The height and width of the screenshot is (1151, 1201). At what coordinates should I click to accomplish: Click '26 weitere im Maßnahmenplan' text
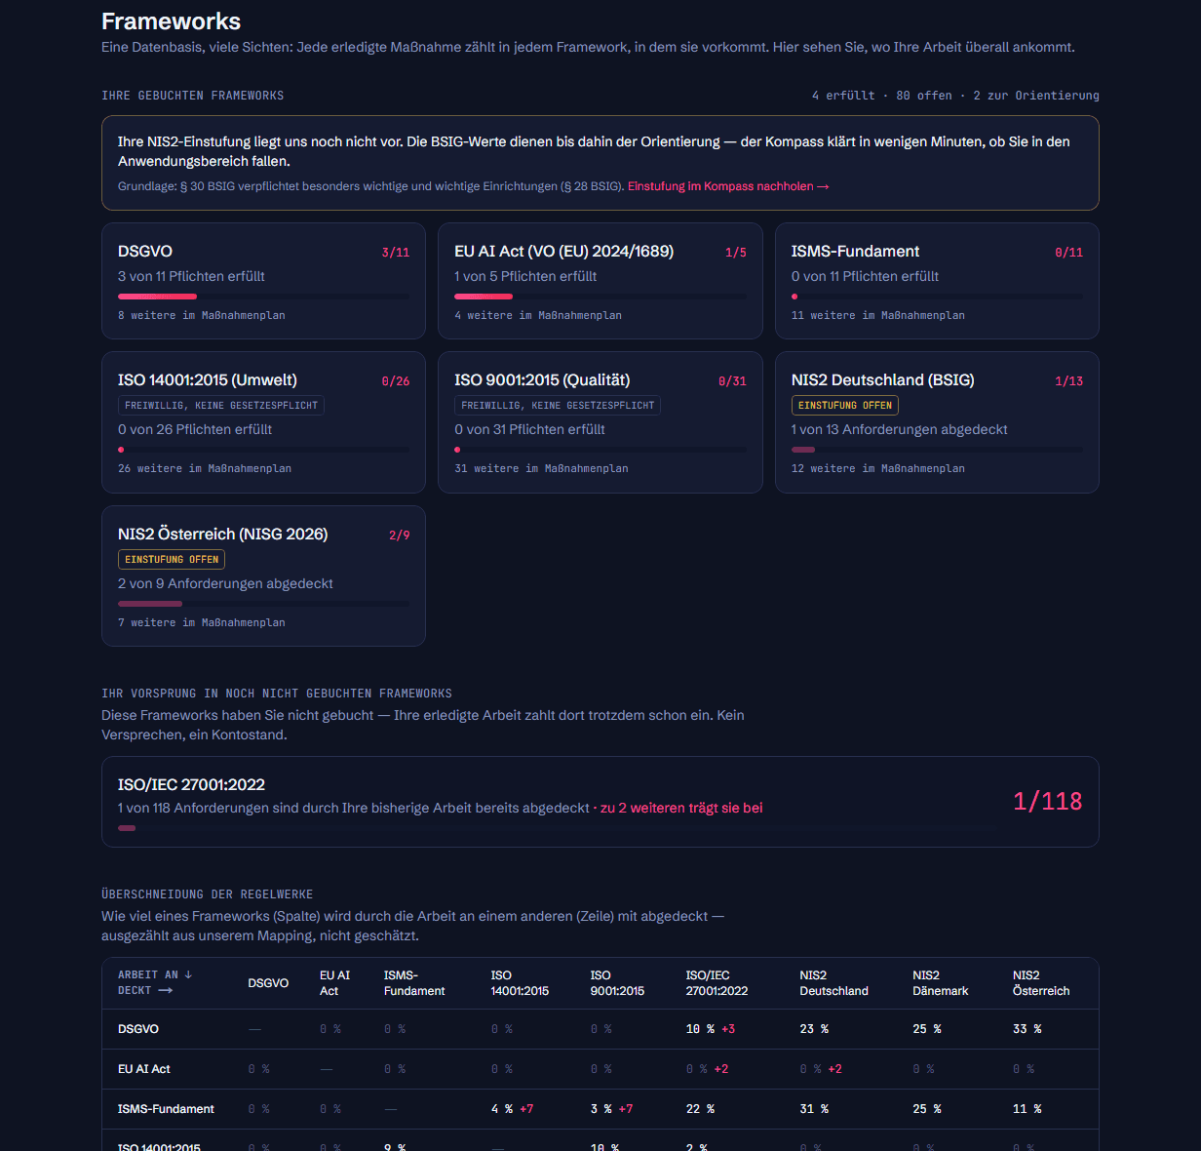pos(205,469)
